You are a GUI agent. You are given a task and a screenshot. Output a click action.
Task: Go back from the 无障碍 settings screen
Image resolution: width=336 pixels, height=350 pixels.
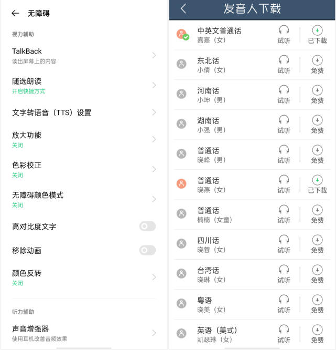pyautogui.click(x=15, y=13)
